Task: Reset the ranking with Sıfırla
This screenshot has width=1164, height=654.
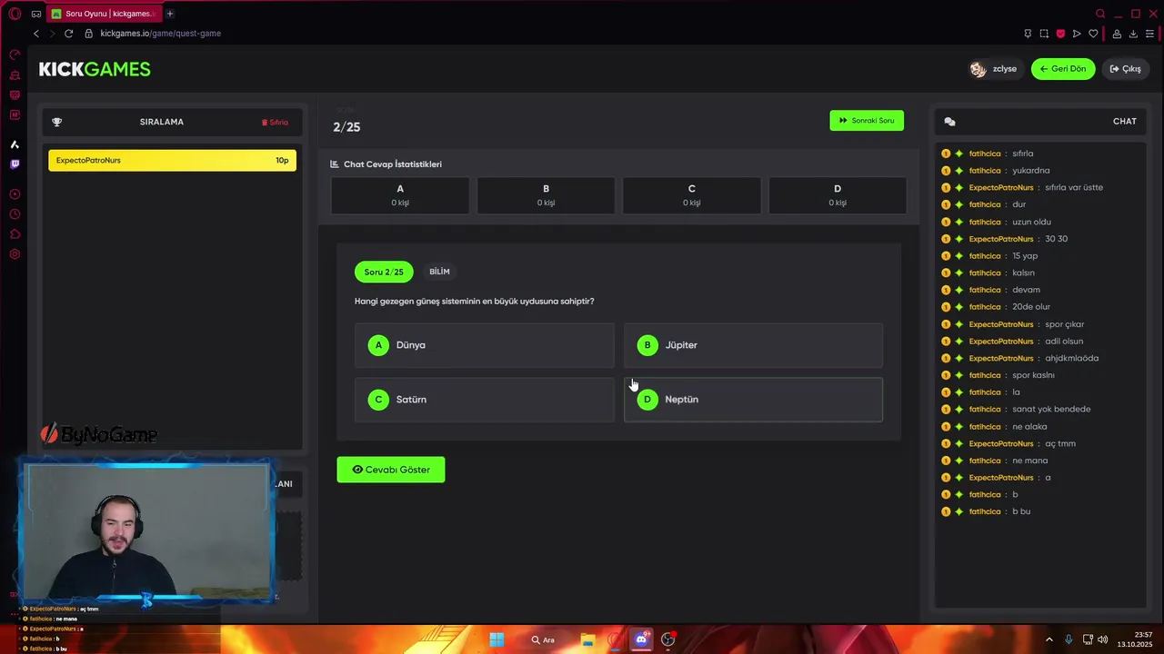Action: (276, 122)
